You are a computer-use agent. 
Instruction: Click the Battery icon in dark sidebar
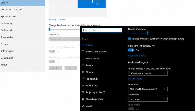pos(83,65)
